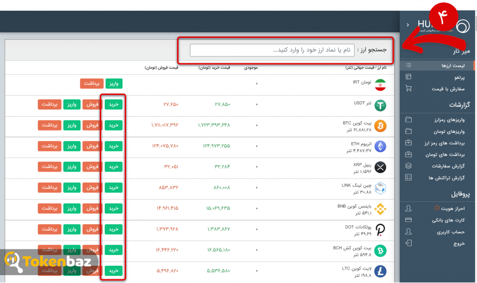The height and width of the screenshot is (283, 477).
Task: Click واریز button in Toman IRT row
Action: click(114, 83)
